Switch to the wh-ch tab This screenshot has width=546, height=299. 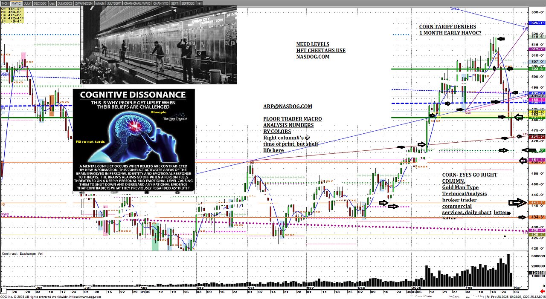(100, 3)
